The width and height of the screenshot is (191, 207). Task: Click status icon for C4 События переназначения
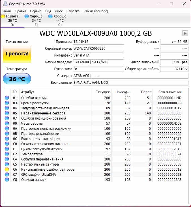click(x=7, y=159)
